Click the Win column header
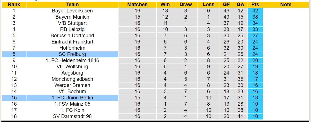This screenshot has height=122, width=311. click(x=165, y=5)
